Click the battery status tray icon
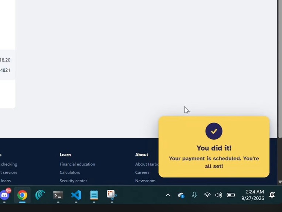 coord(231,195)
